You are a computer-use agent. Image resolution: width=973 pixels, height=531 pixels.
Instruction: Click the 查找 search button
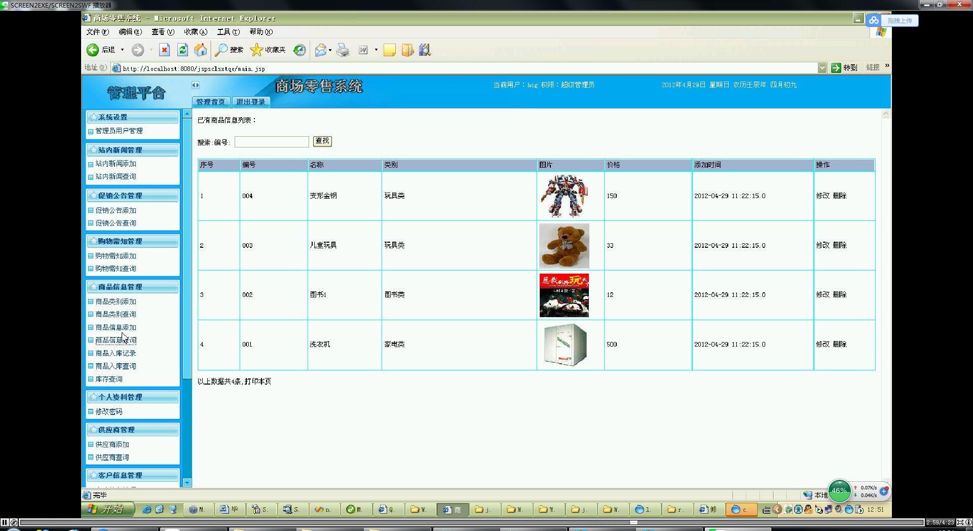pyautogui.click(x=322, y=141)
